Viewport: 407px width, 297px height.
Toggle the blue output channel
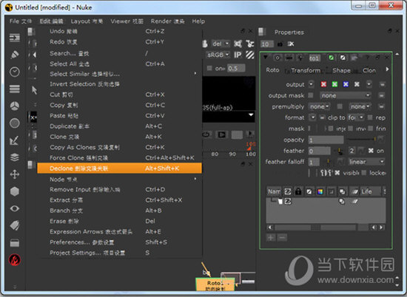click(346, 84)
